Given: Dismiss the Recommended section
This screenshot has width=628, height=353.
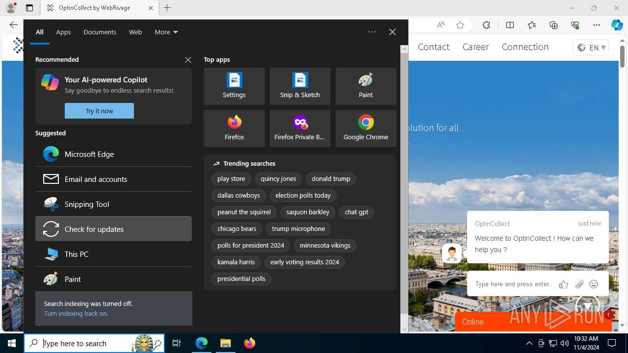Looking at the screenshot, I should [188, 59].
